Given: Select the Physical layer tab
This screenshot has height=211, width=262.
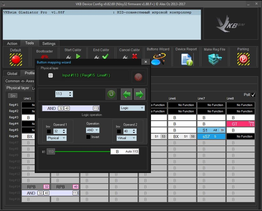Looking at the screenshot, I should coord(18,88).
